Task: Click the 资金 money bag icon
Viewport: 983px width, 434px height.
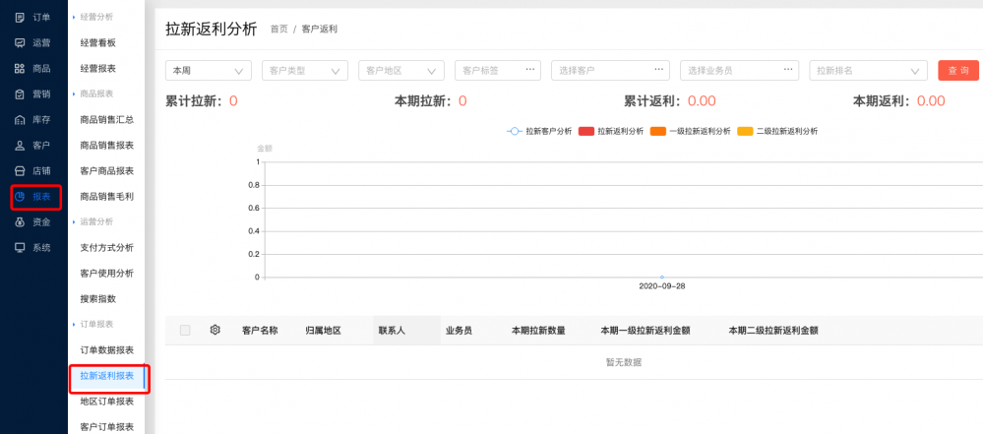Action: [x=20, y=222]
